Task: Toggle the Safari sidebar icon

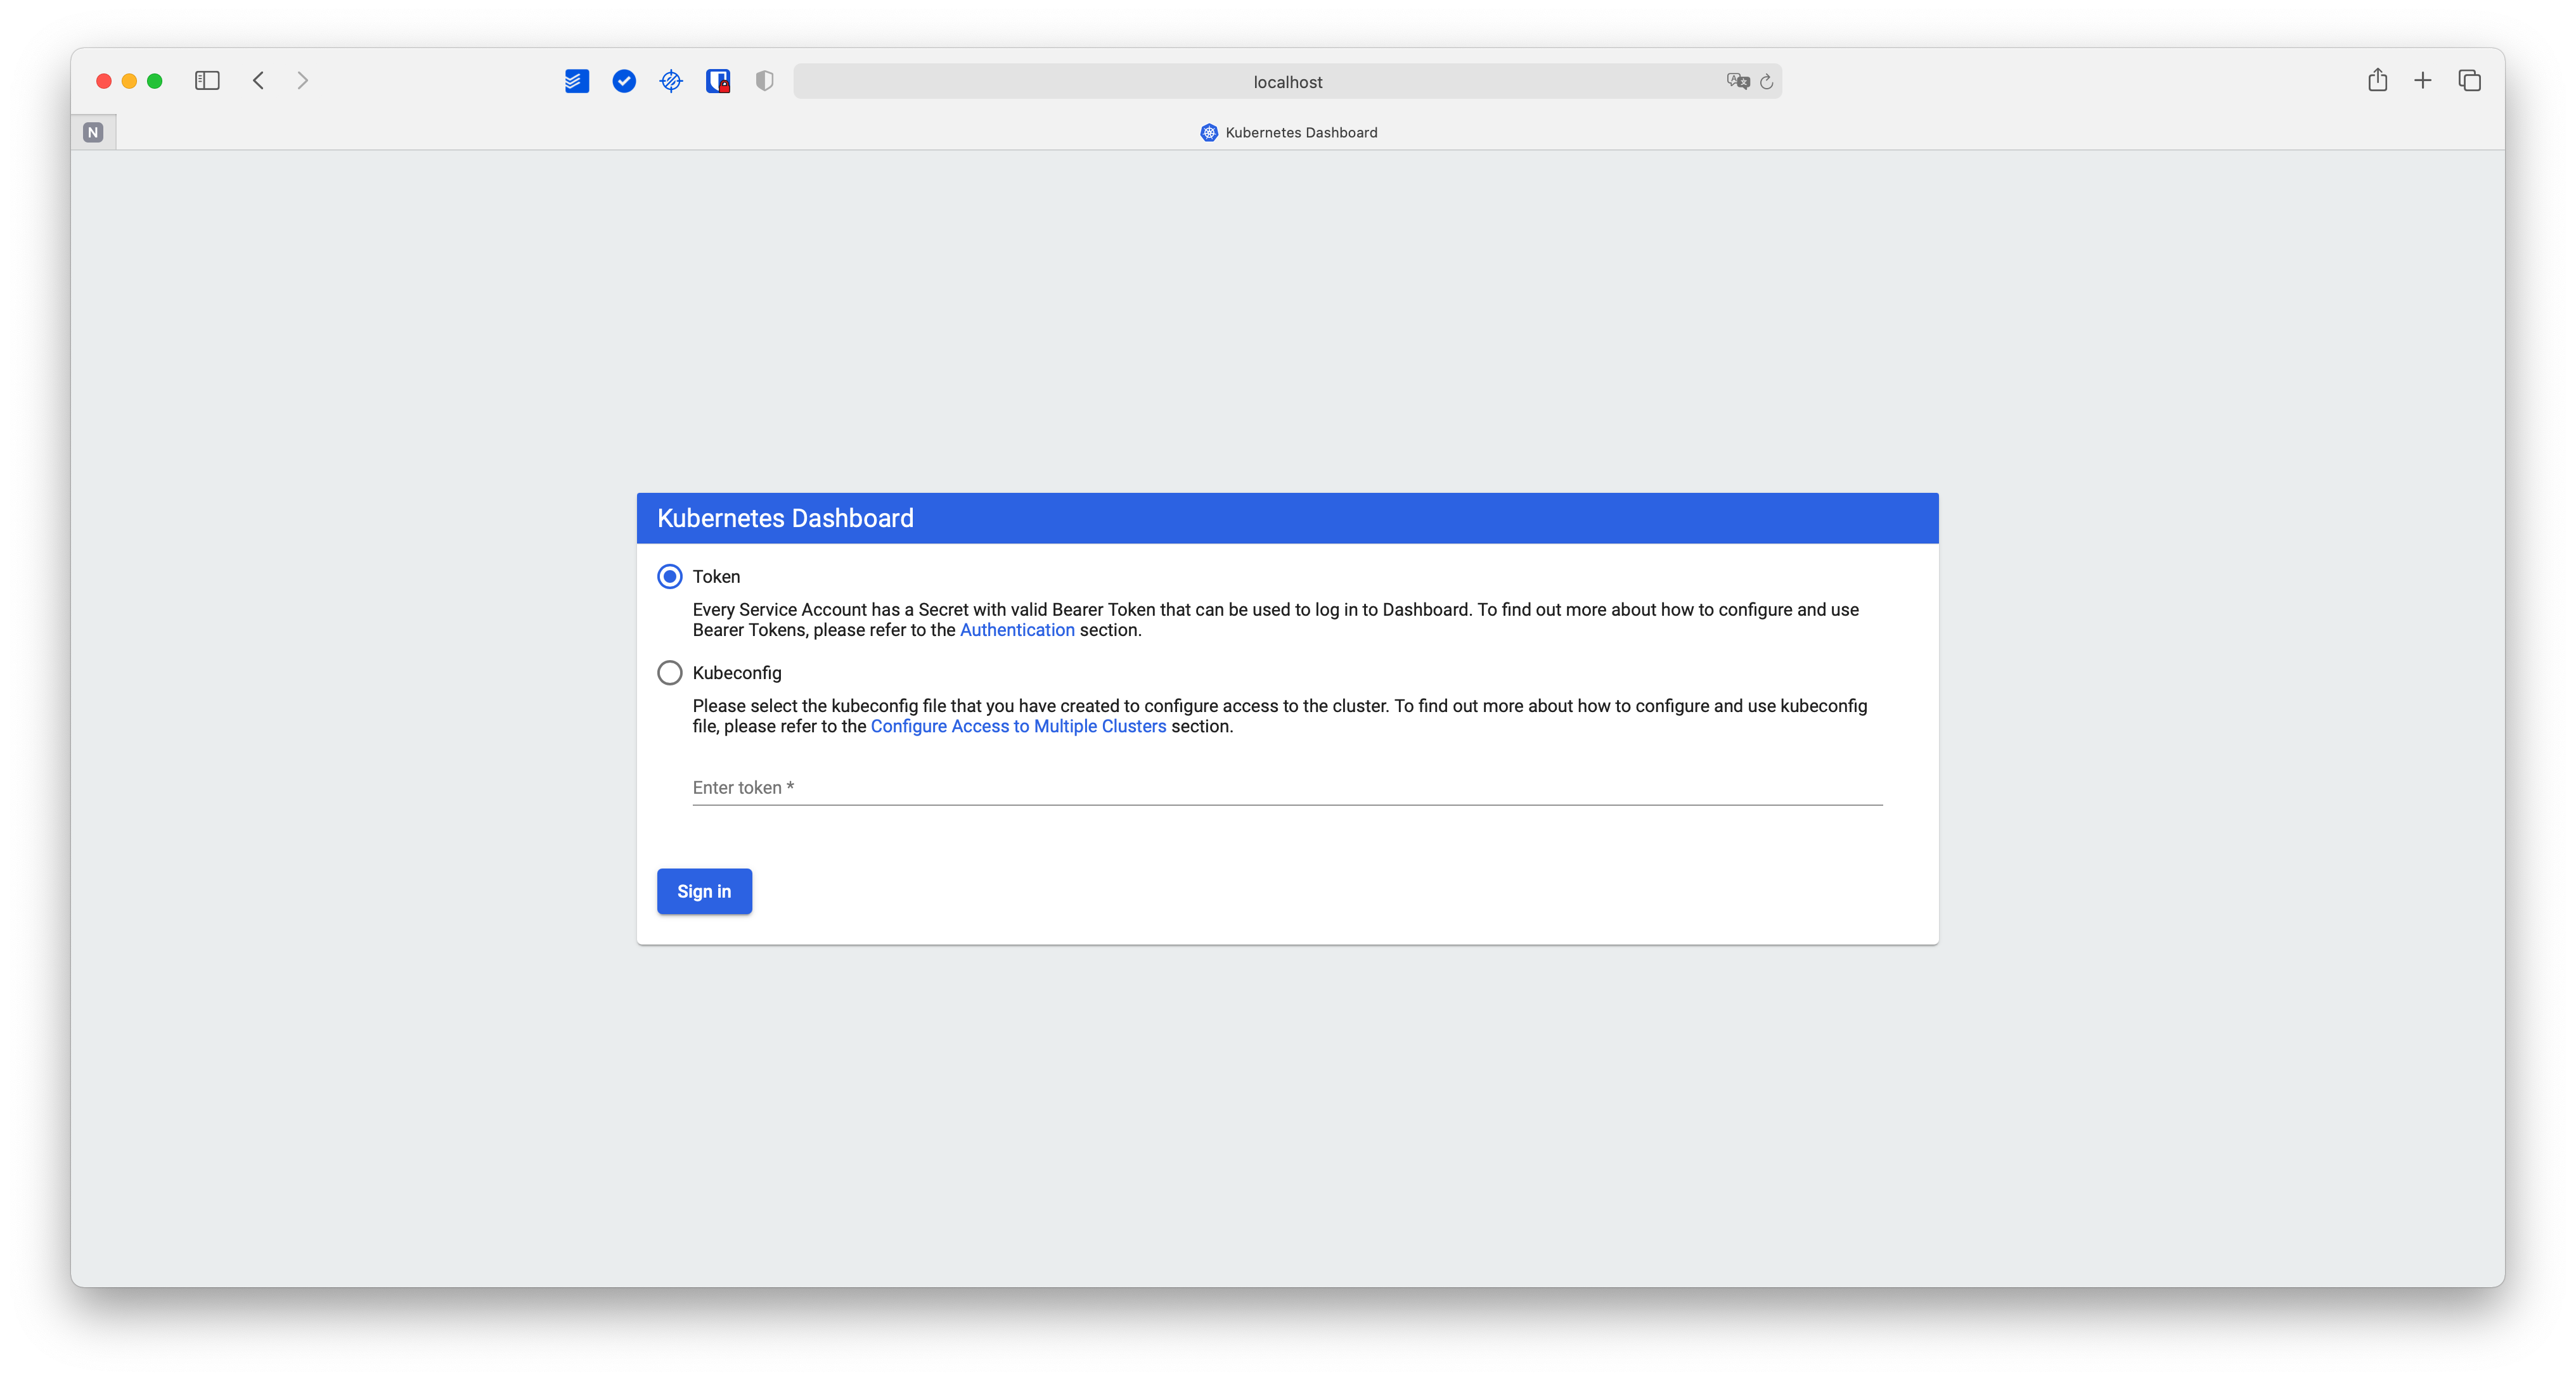Action: click(x=207, y=81)
